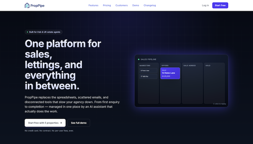Click the One platform for sales headline
Image resolution: width=253 pixels, height=144 pixels.
[63, 65]
